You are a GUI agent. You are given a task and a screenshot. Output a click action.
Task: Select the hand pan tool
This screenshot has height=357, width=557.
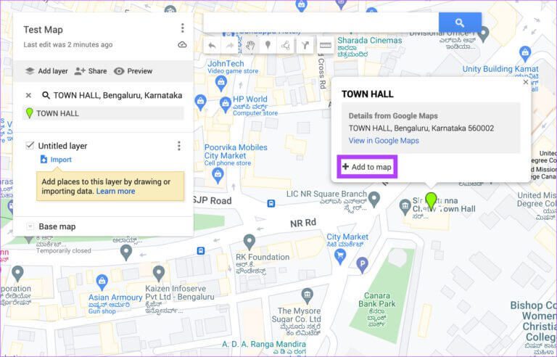pyautogui.click(x=251, y=46)
